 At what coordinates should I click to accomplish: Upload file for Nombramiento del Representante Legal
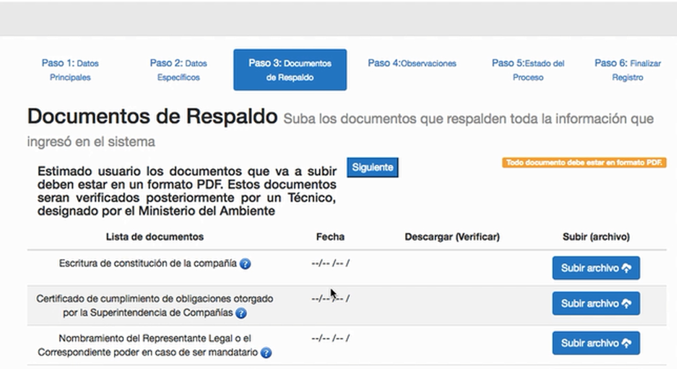click(x=596, y=343)
